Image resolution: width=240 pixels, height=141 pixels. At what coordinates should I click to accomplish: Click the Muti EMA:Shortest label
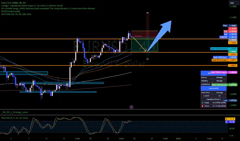(x=219, y=49)
